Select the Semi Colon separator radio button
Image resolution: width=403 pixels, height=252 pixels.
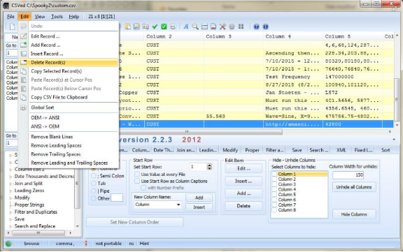(94, 176)
